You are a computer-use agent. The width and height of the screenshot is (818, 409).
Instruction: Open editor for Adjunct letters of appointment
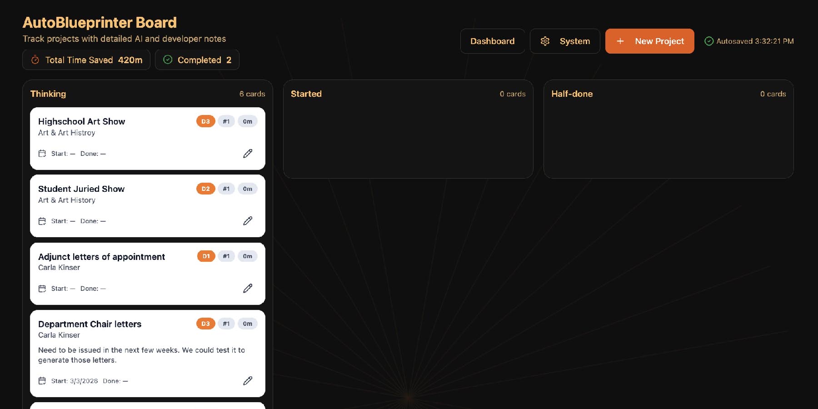click(248, 289)
